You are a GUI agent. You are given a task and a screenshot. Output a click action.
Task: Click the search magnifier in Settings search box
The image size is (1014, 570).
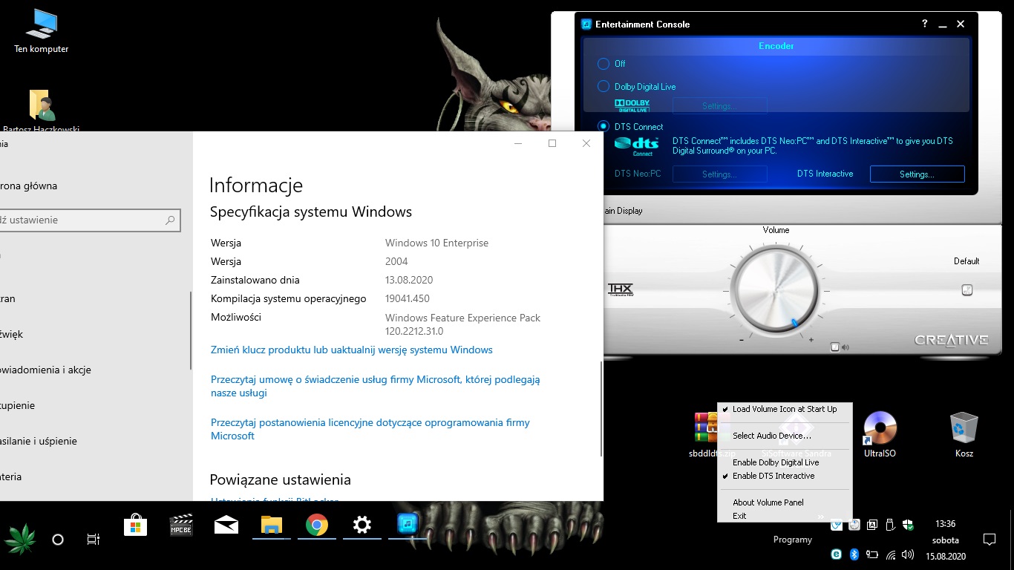coord(170,220)
